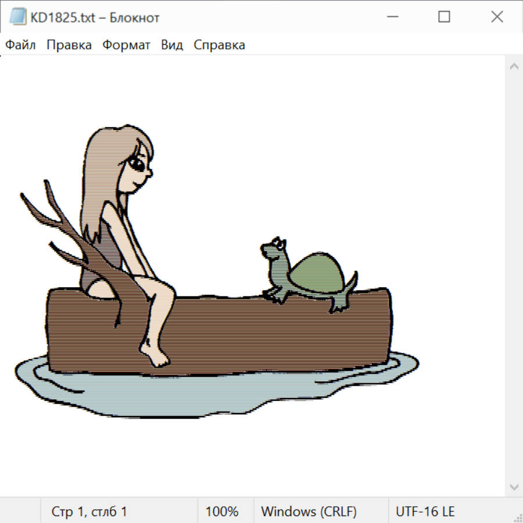The image size is (523, 523).
Task: Maximize the Блокнот window
Action: (x=444, y=17)
